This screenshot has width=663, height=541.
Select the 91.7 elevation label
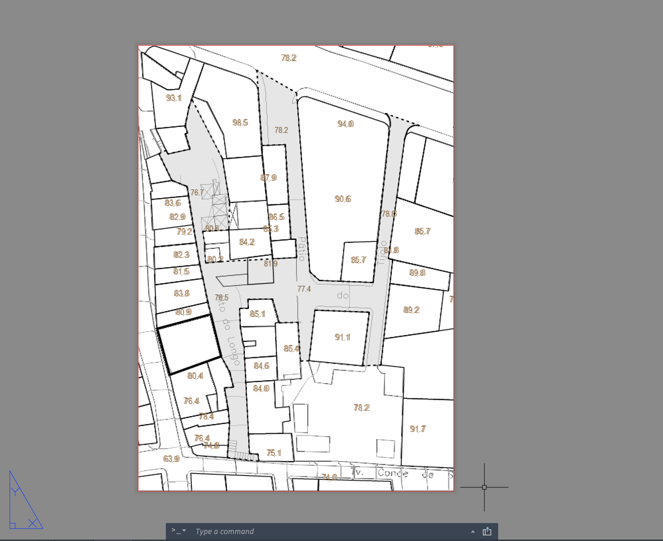pyautogui.click(x=418, y=429)
